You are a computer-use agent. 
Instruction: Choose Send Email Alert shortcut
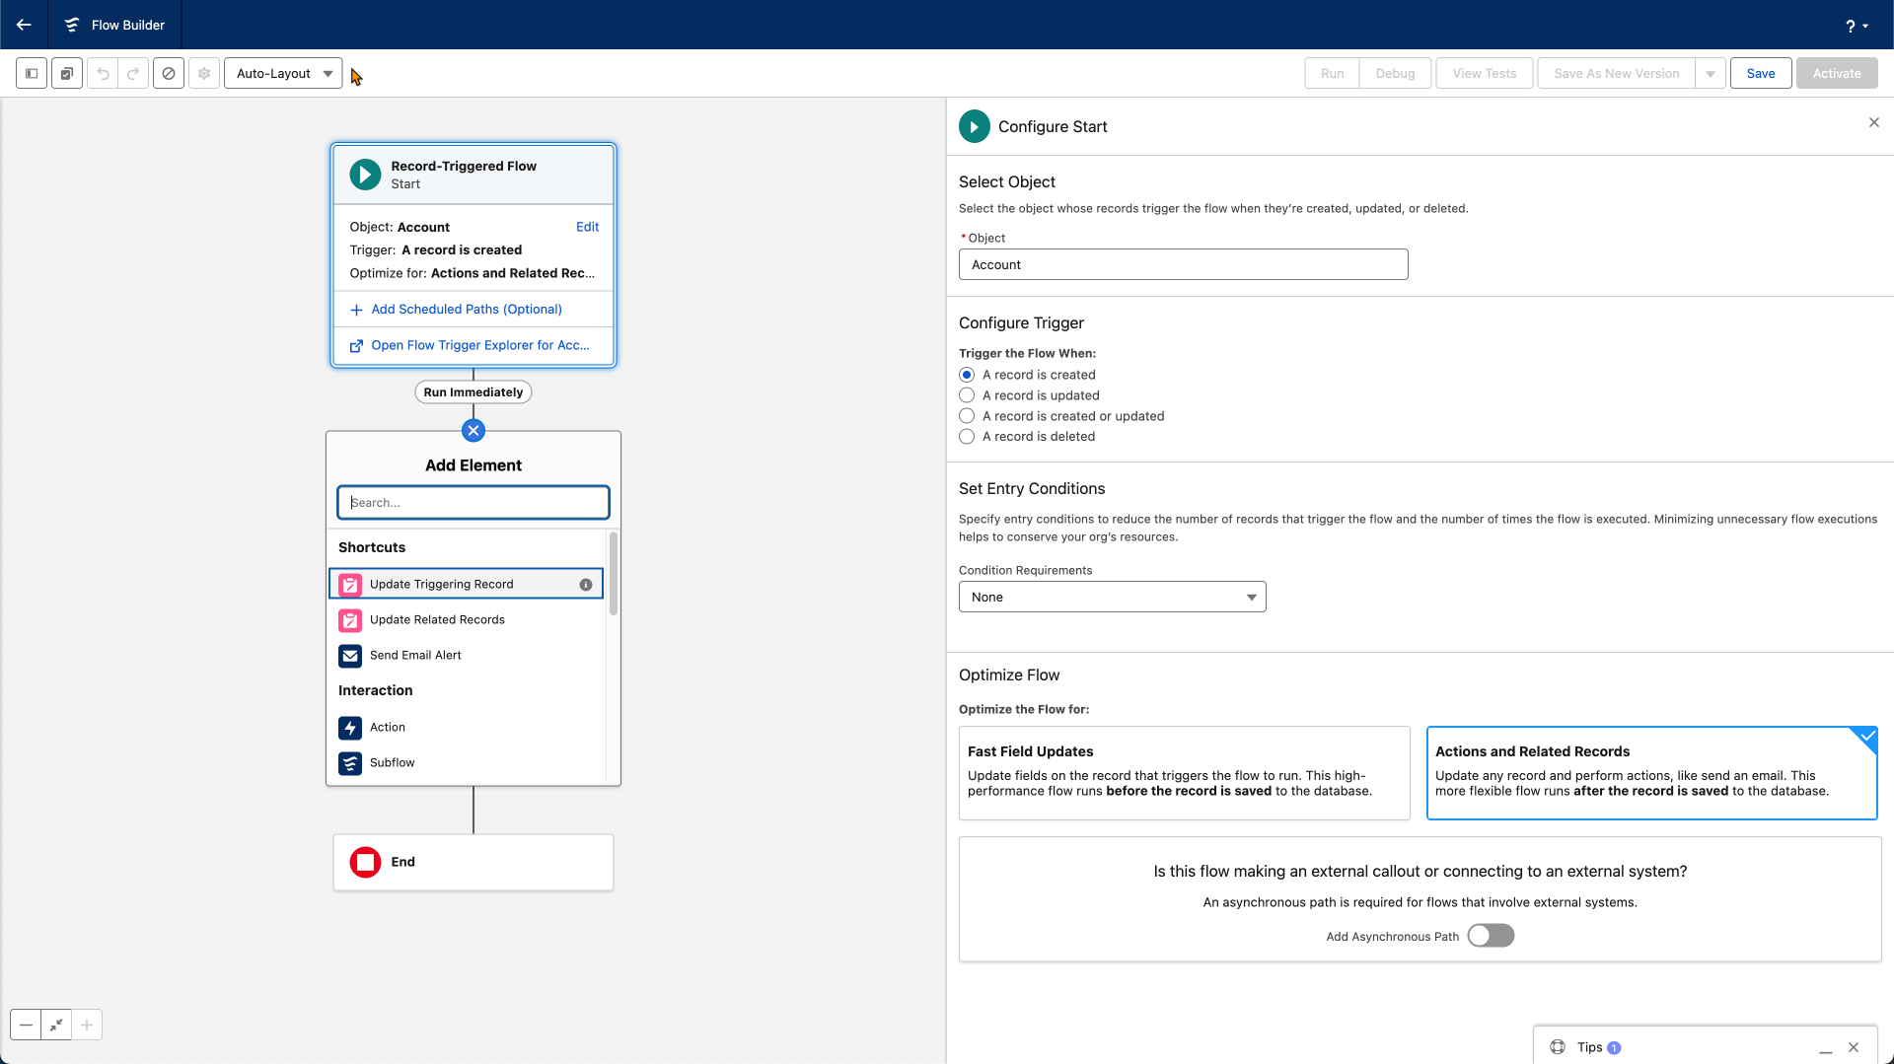415,656
